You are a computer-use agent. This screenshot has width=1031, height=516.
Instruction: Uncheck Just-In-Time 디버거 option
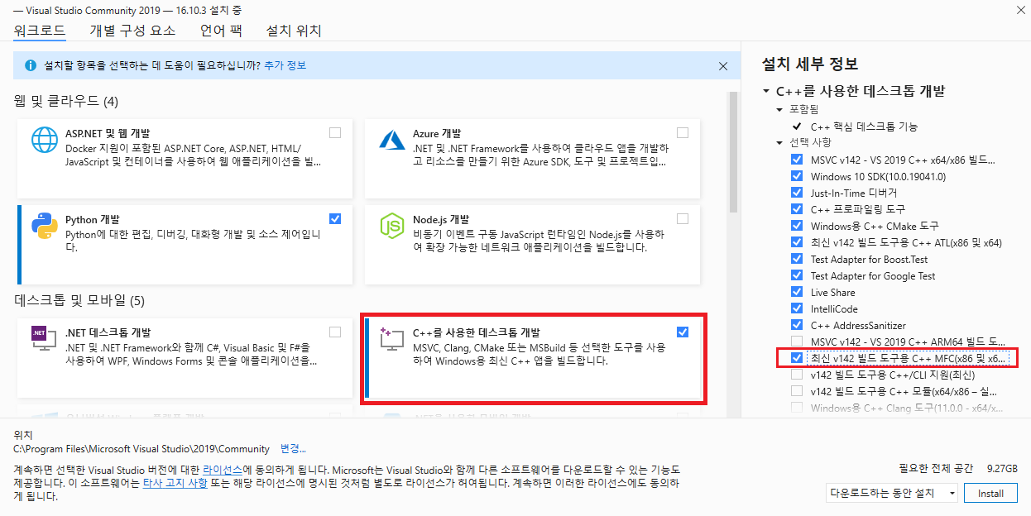(797, 193)
